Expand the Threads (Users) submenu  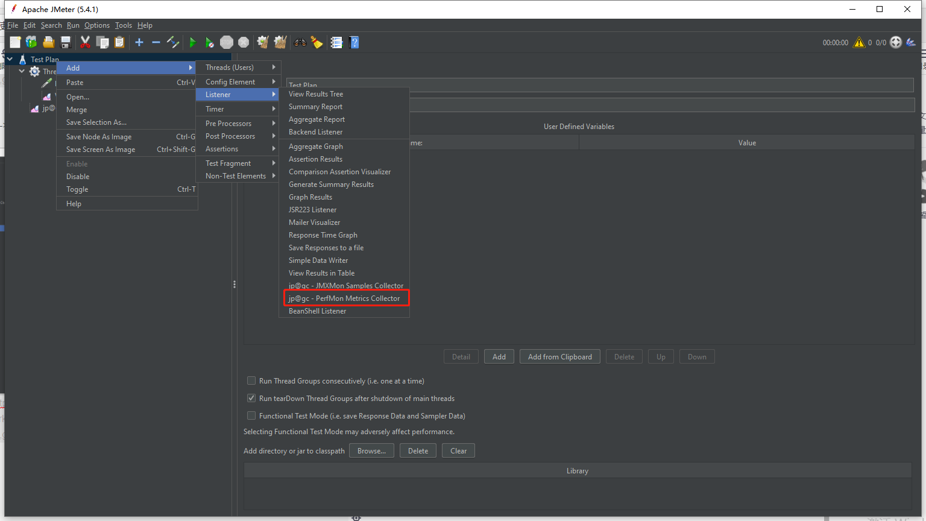[x=239, y=67]
